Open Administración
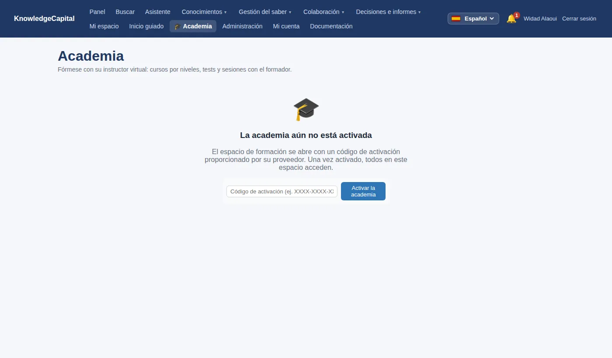This screenshot has height=358, width=612. 242,26
